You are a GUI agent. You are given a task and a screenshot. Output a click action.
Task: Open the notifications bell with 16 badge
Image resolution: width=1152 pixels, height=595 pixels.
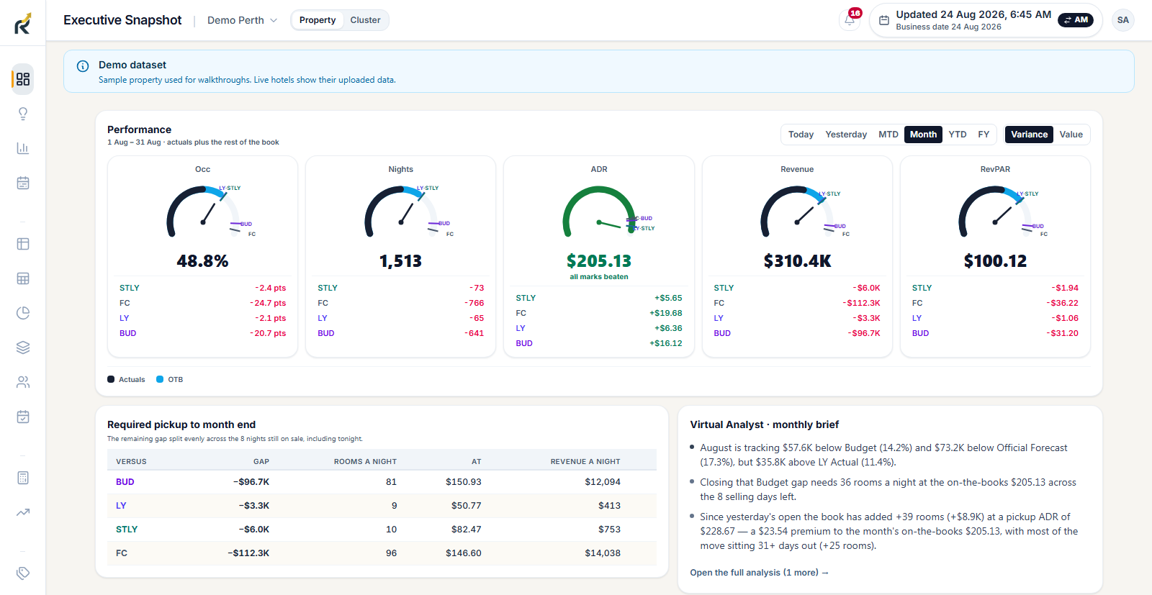pos(850,20)
